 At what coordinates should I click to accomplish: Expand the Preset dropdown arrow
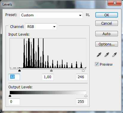pyautogui.click(x=80, y=15)
